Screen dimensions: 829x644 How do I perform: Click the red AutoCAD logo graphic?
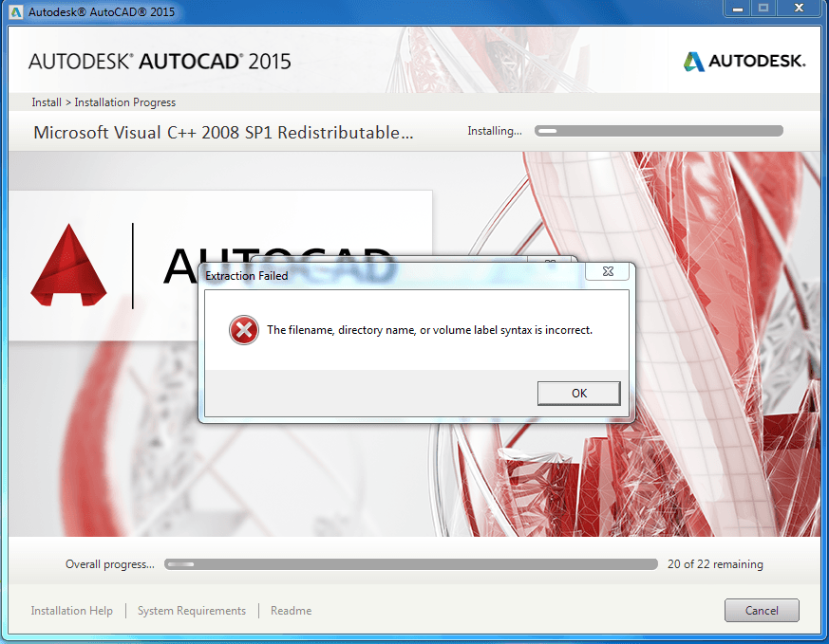coord(68,265)
